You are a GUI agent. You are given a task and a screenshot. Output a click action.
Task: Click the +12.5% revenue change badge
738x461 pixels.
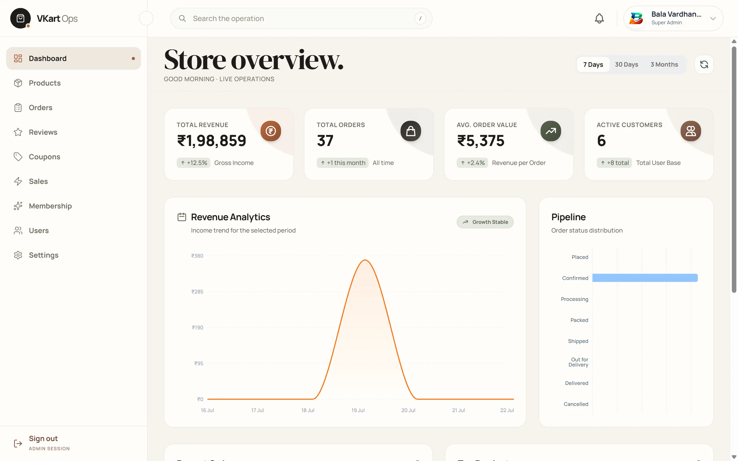click(x=193, y=163)
